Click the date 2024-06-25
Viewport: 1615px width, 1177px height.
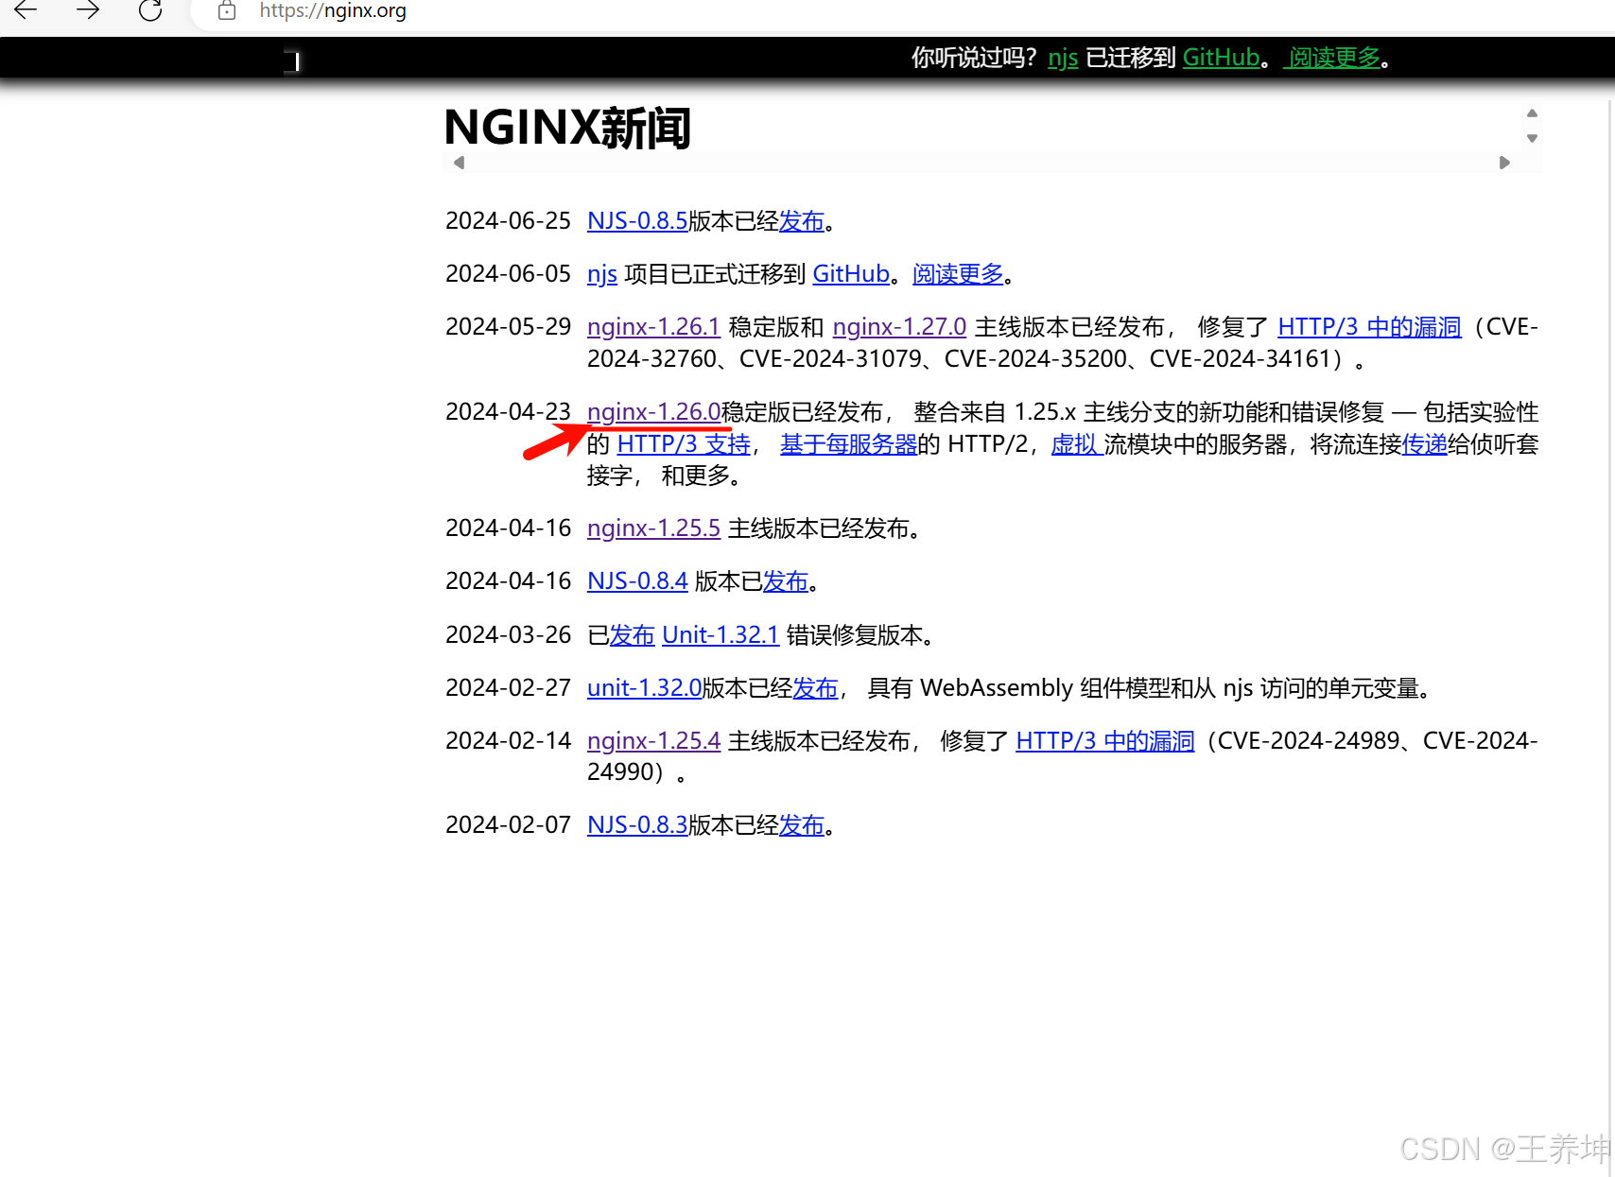pos(508,220)
